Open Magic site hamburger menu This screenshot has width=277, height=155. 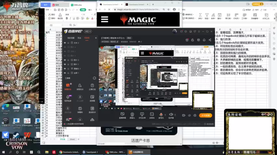point(105,19)
